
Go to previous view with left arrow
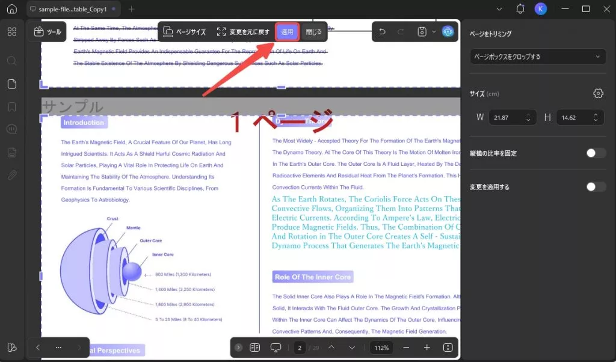[38, 348]
